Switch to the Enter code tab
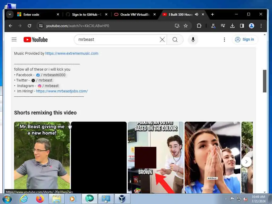 (39, 15)
